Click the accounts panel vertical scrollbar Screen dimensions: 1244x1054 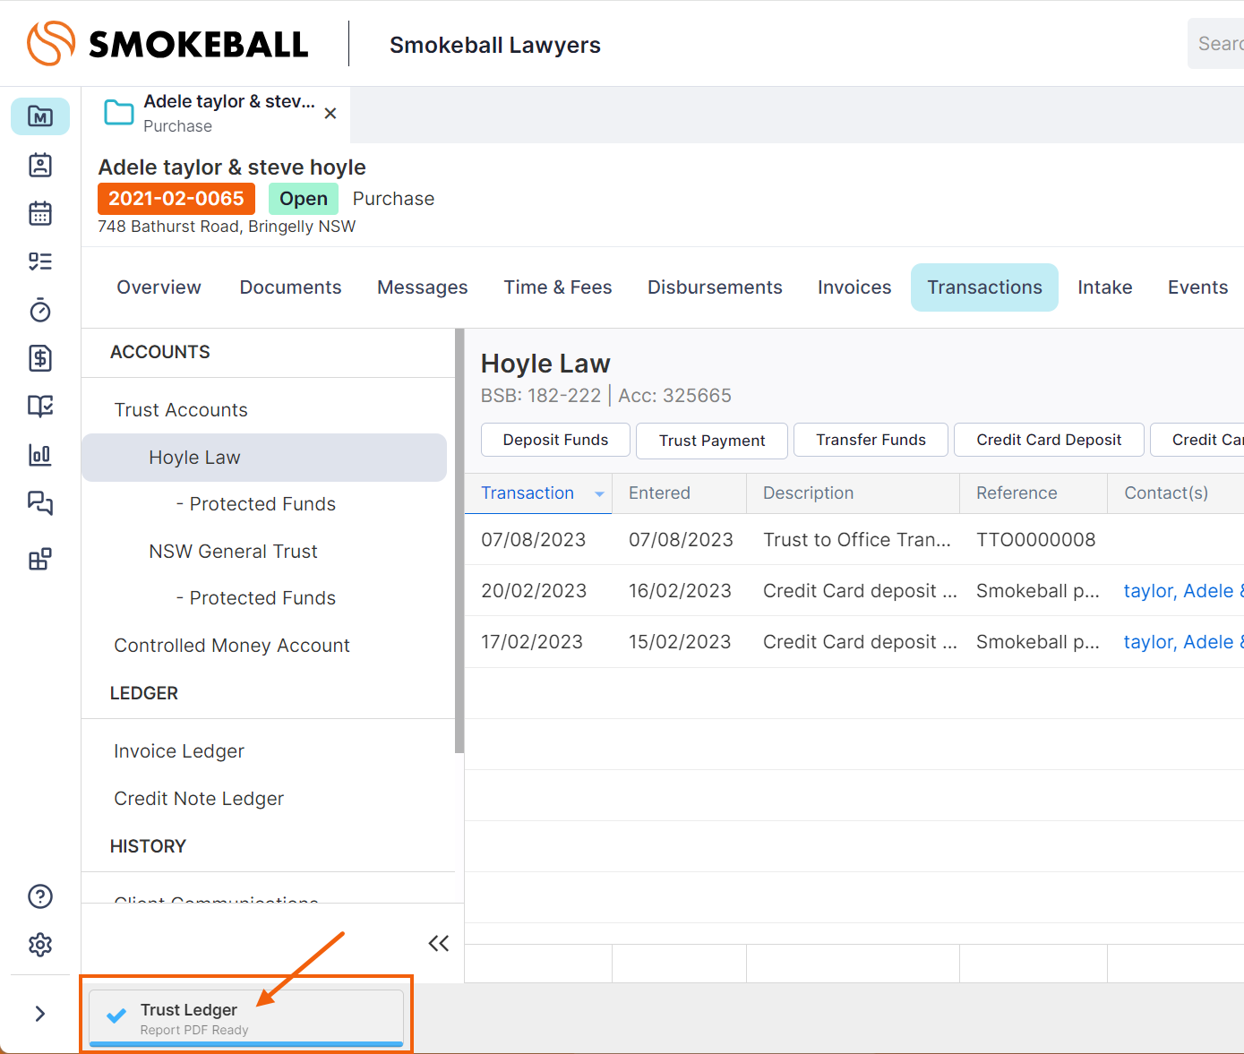click(x=459, y=541)
